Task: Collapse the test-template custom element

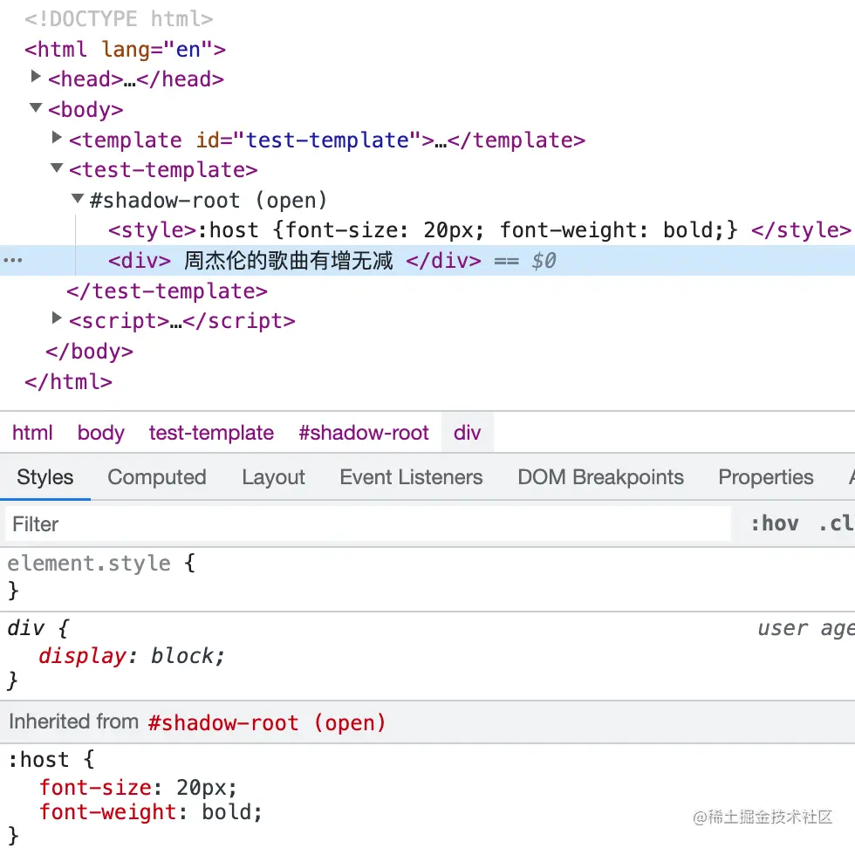Action: 56,168
